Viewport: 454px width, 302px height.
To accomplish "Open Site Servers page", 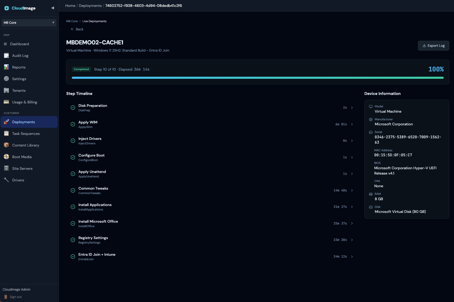I will 29,168.
